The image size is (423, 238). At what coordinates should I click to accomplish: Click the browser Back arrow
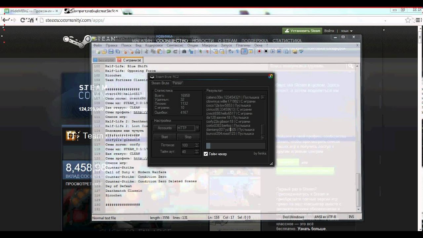coord(5,20)
